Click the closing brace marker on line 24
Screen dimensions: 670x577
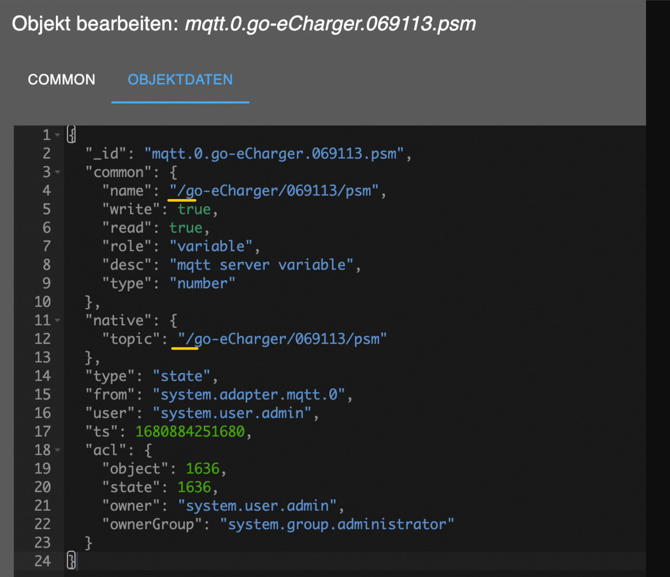click(x=71, y=561)
